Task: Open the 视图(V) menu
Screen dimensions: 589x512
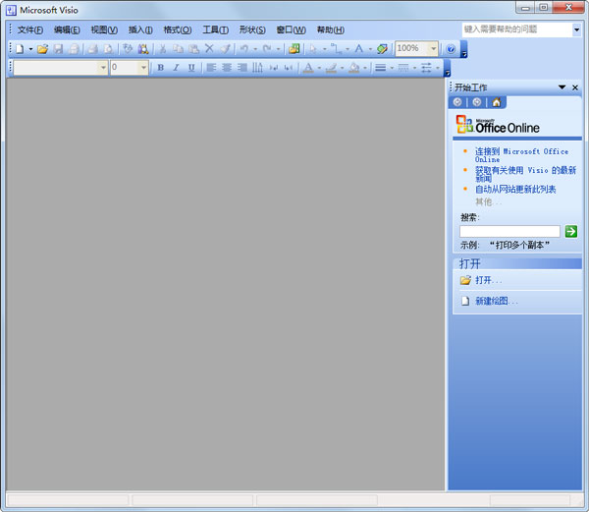Action: tap(104, 29)
